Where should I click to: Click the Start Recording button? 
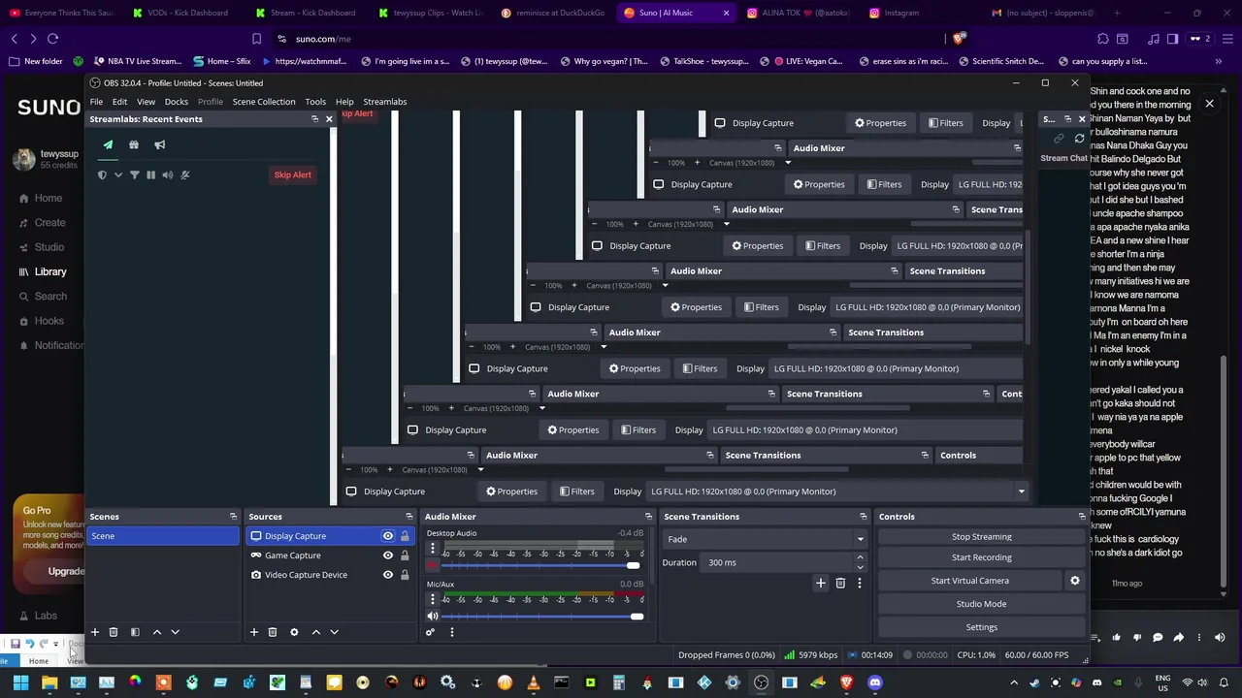point(981,557)
